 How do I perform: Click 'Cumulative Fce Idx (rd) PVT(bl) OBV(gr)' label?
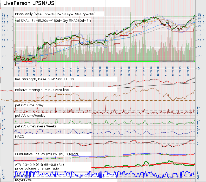click(46, 154)
